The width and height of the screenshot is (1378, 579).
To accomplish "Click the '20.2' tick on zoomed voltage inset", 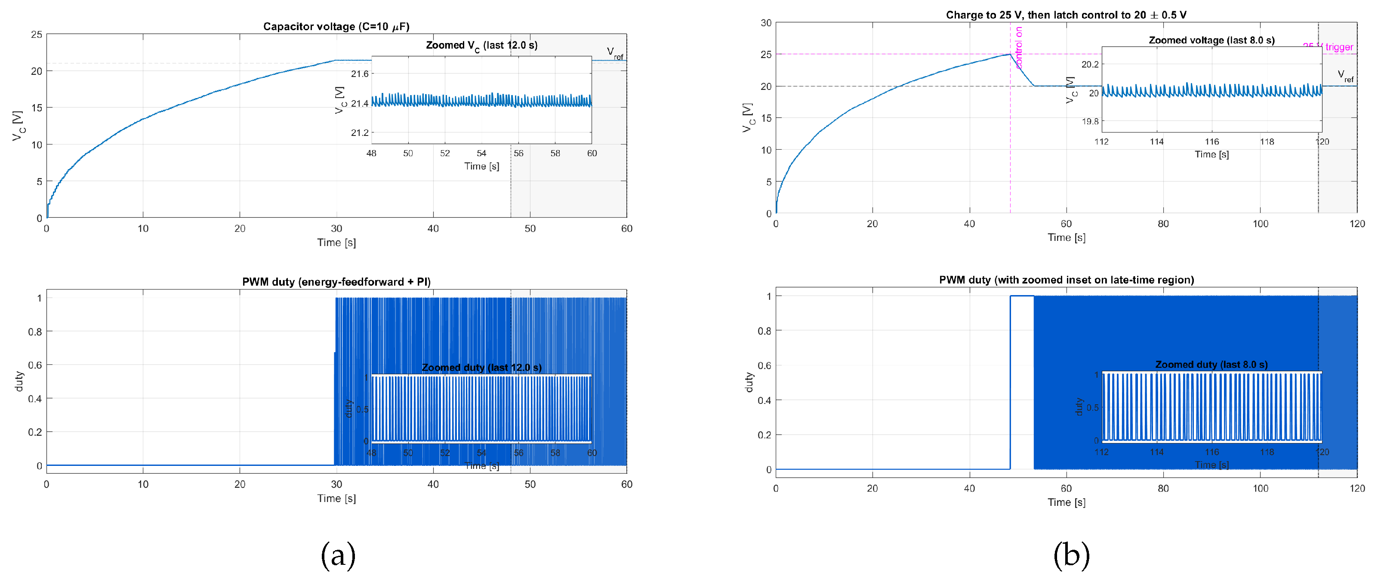I will (1090, 64).
